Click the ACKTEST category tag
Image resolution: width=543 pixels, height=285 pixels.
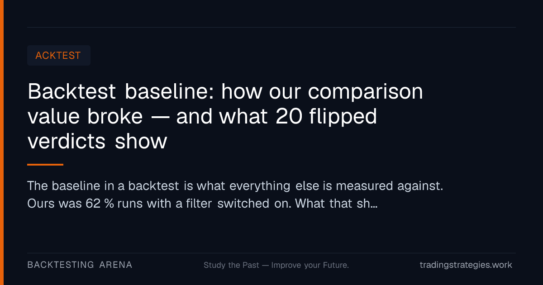click(59, 56)
